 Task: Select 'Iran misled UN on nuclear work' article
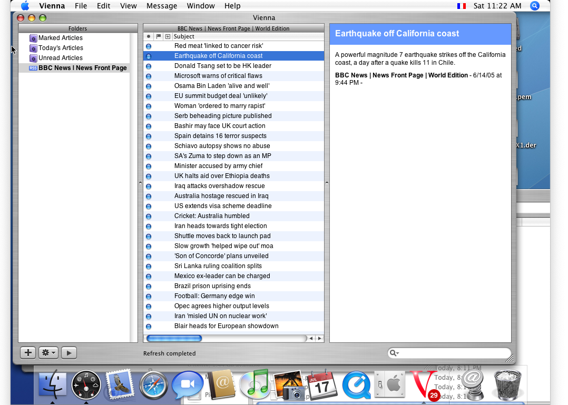[x=233, y=317]
